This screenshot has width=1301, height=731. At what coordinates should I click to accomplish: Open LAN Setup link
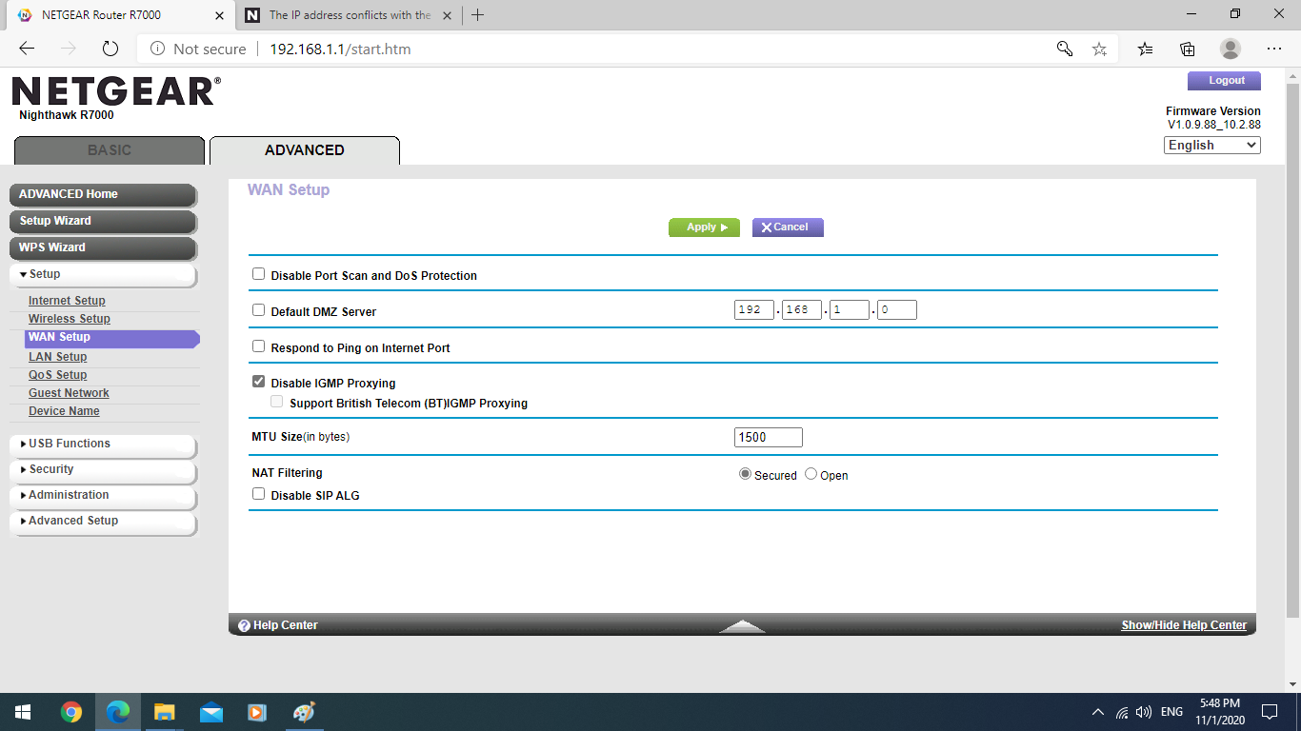point(57,357)
